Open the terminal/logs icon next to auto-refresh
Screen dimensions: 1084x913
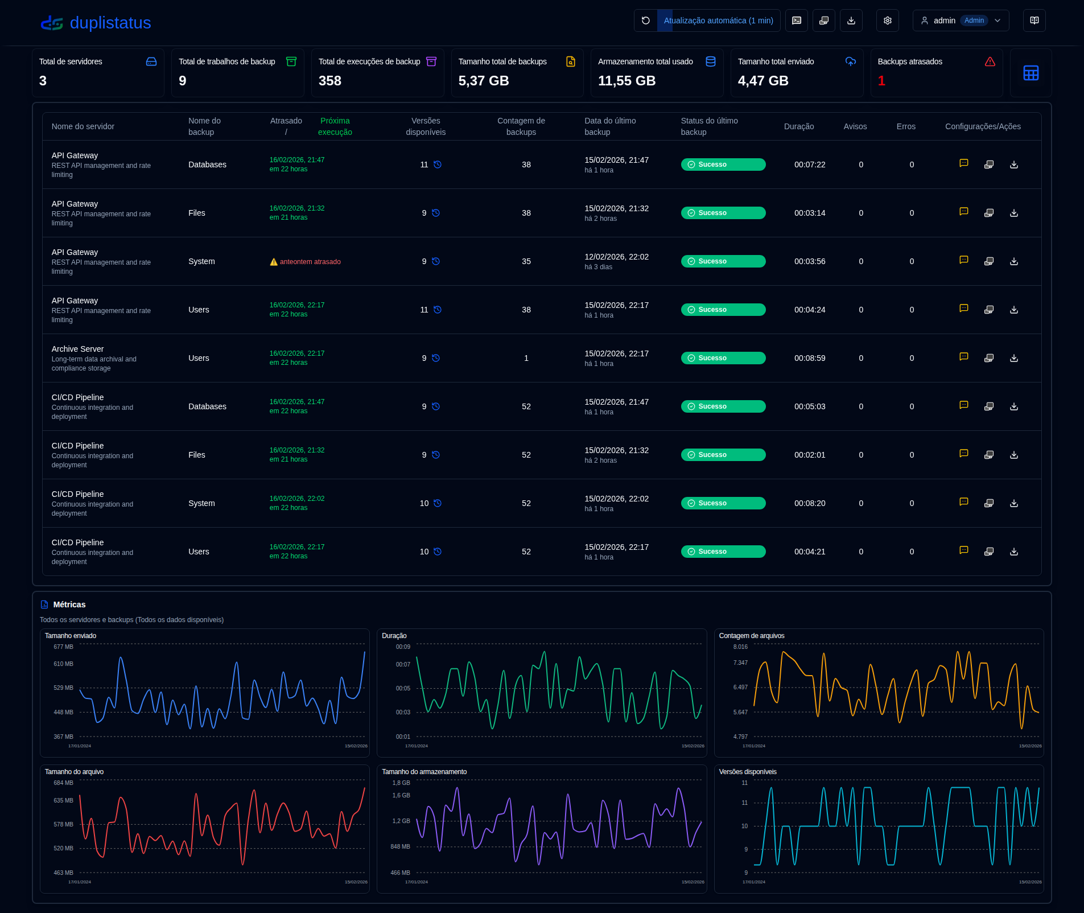coord(796,20)
